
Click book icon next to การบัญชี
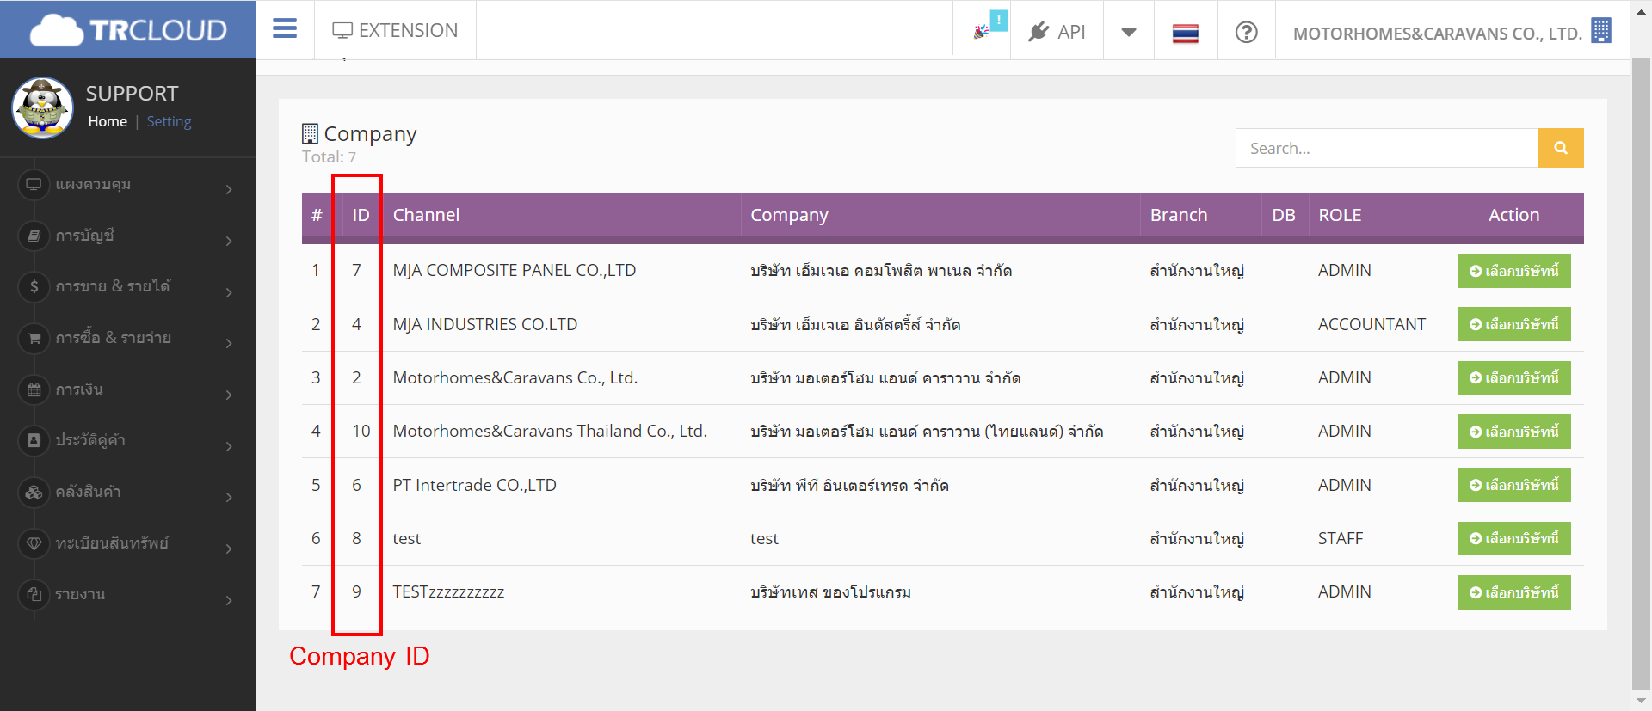(34, 236)
